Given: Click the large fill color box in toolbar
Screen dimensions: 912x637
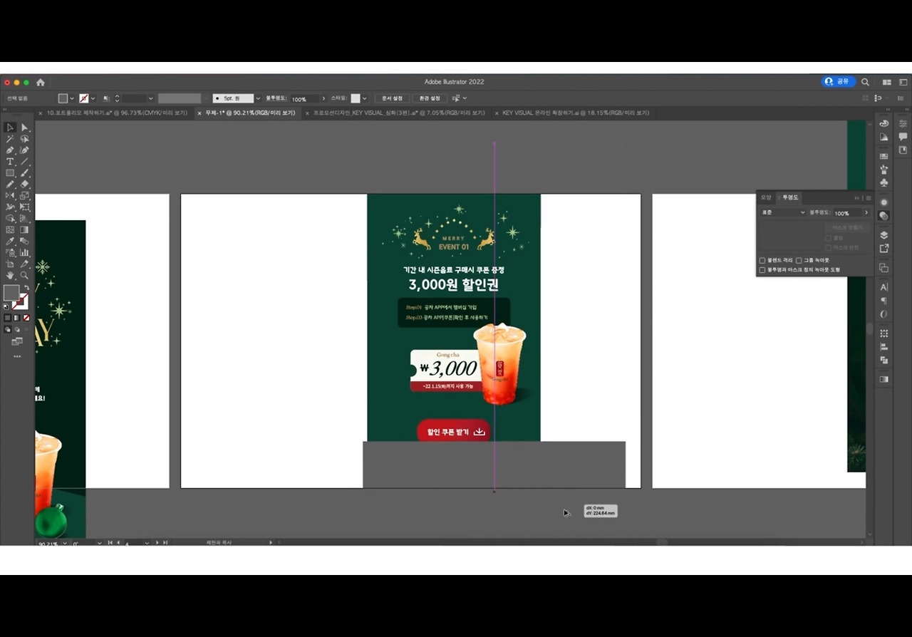Looking at the screenshot, I should 11,293.
